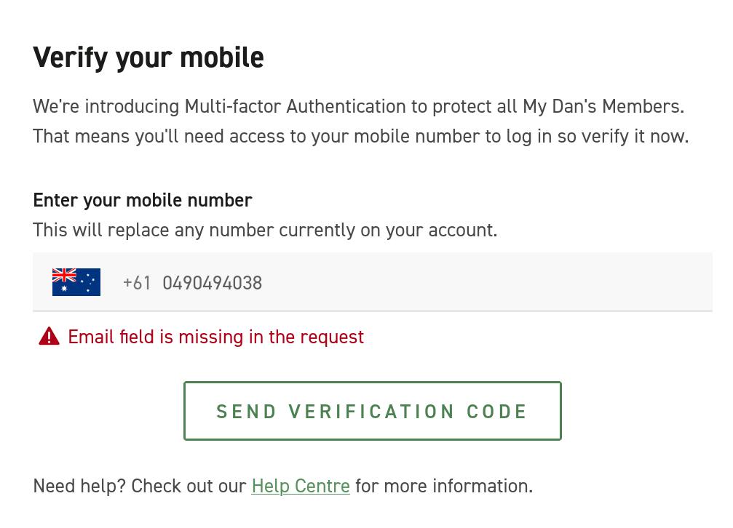Click the "so verify it now" text
The width and height of the screenshot is (733, 528).
click(x=622, y=136)
